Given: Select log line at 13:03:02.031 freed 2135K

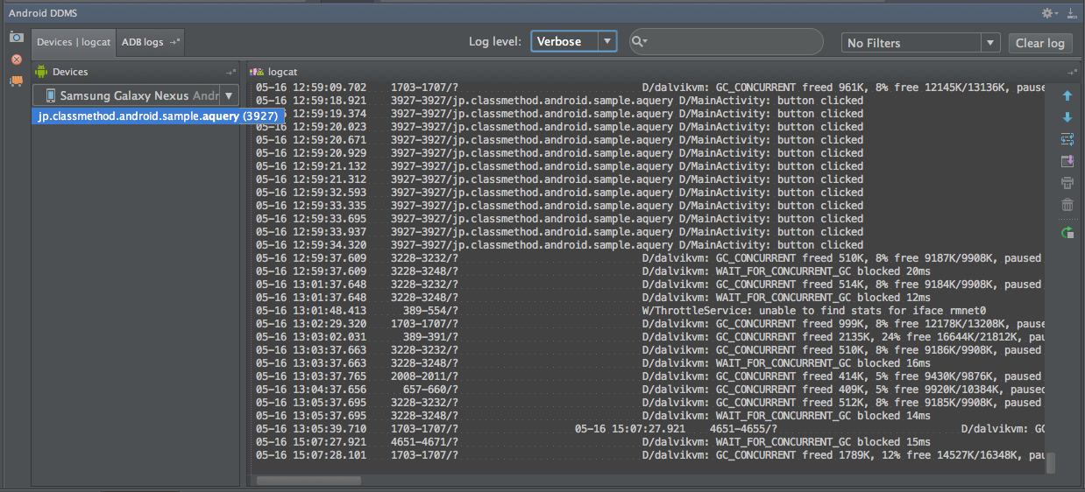Looking at the screenshot, I should pos(650,337).
